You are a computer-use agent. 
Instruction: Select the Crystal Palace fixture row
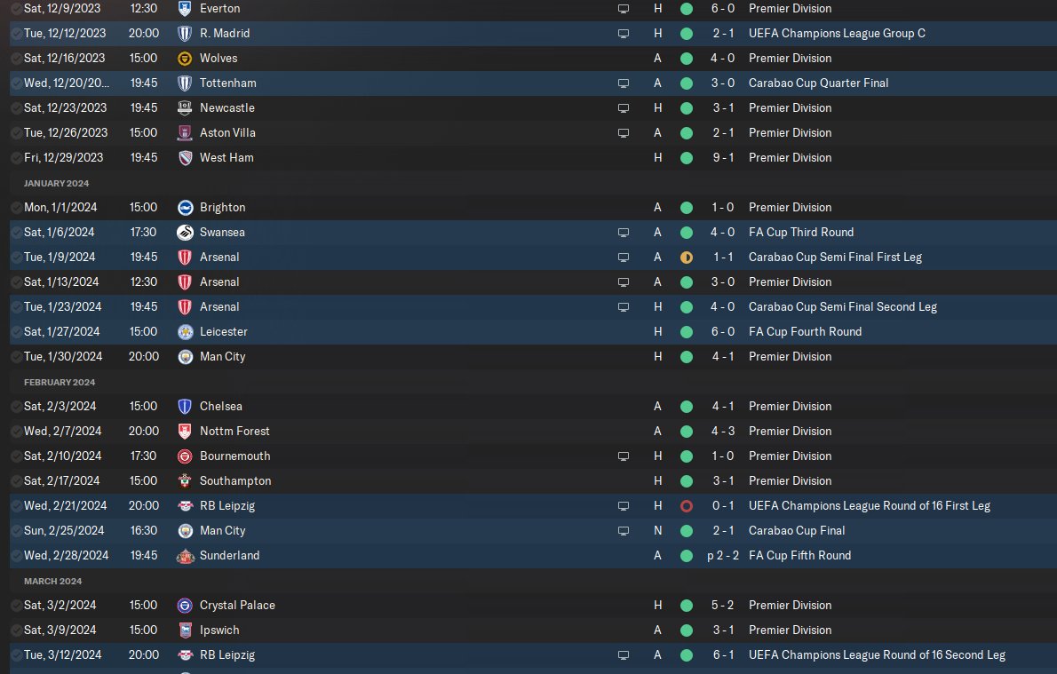(533, 606)
